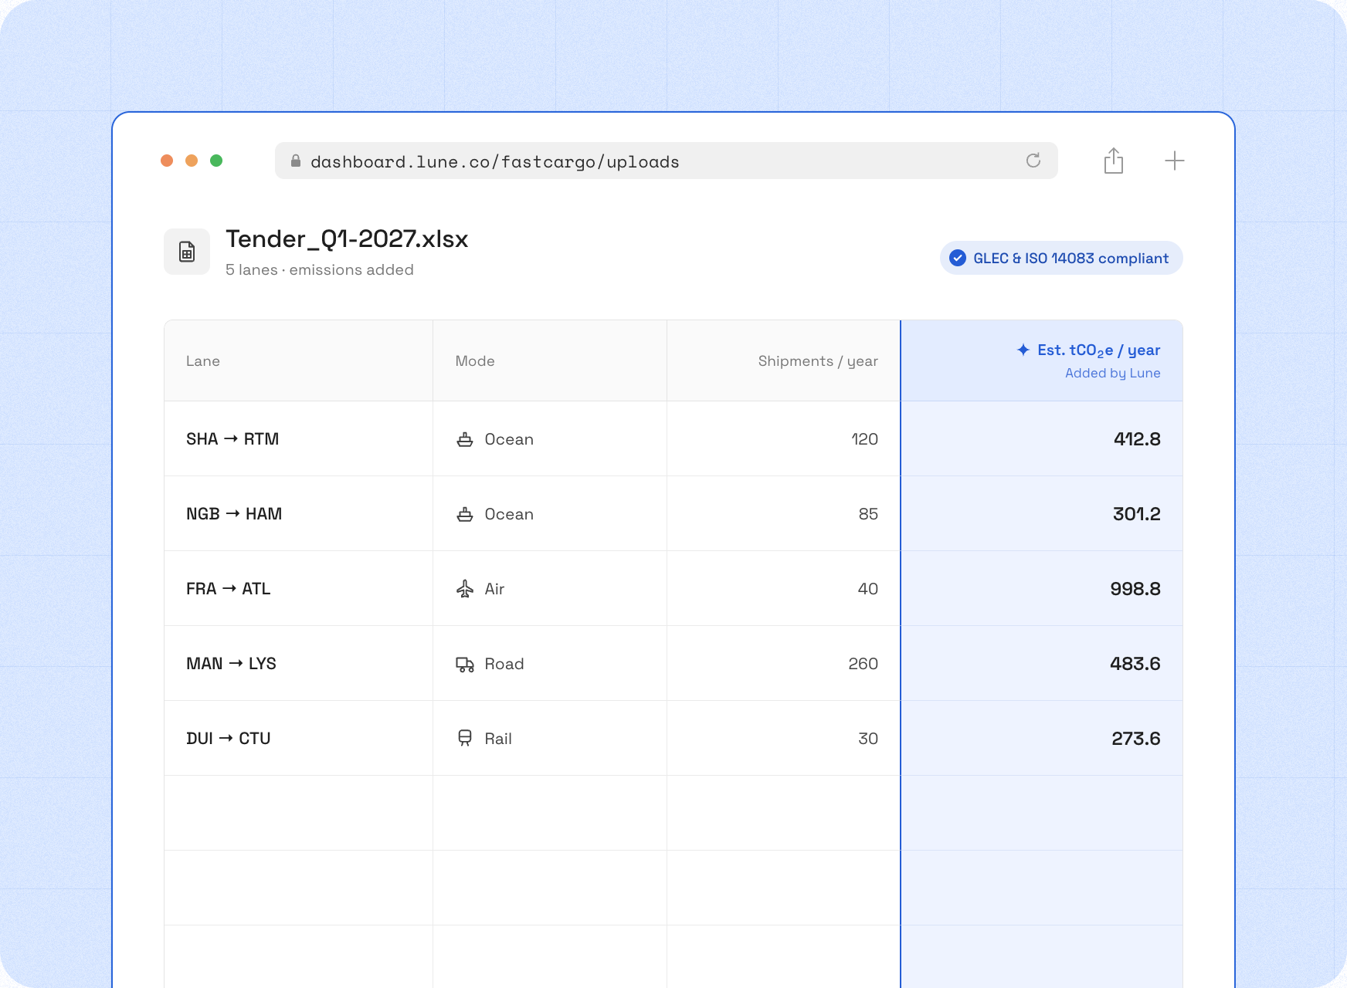The width and height of the screenshot is (1347, 988).
Task: Select the Tender_Q1-2027.xlsx file title
Action: (x=347, y=239)
